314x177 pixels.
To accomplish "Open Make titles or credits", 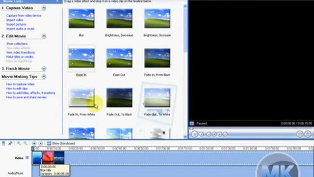I will (x=20, y=57).
